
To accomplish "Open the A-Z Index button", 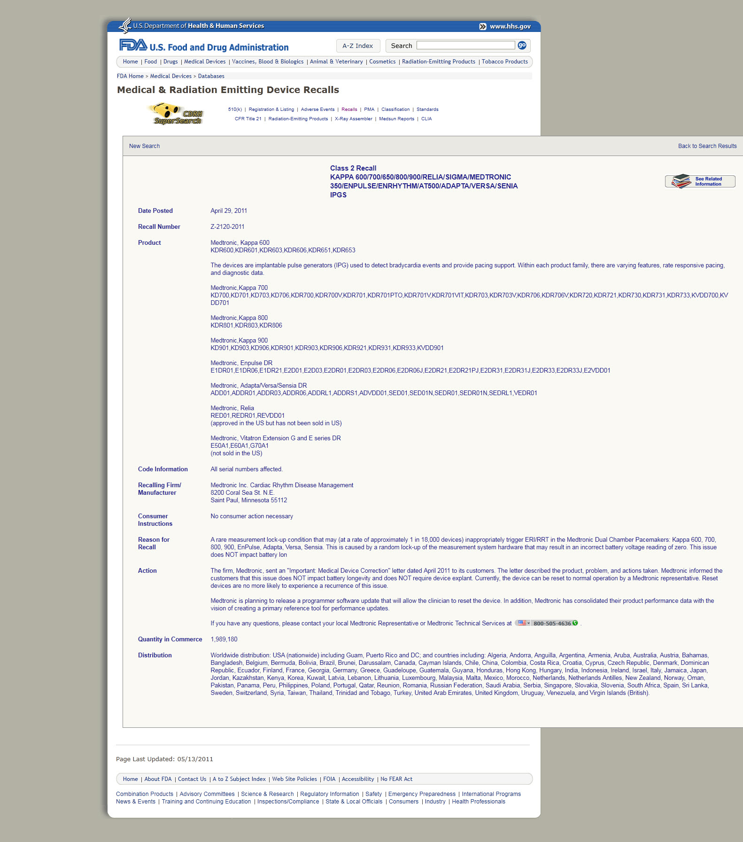I will tap(357, 46).
